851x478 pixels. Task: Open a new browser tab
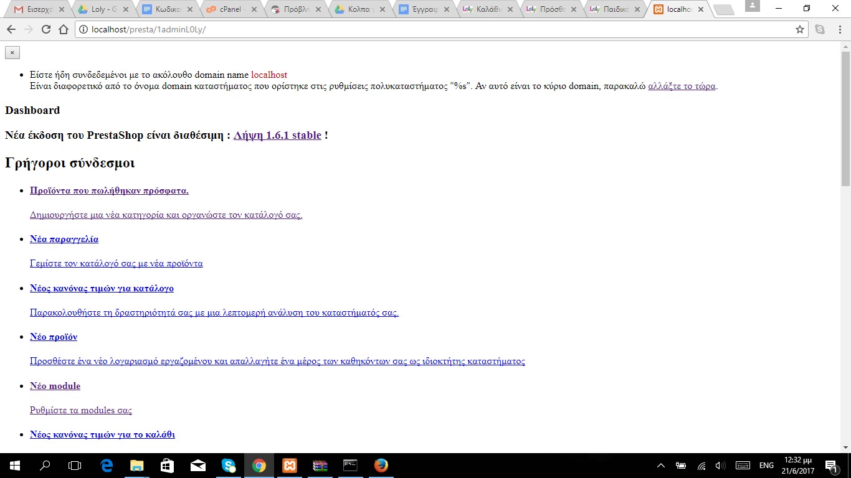(x=723, y=10)
